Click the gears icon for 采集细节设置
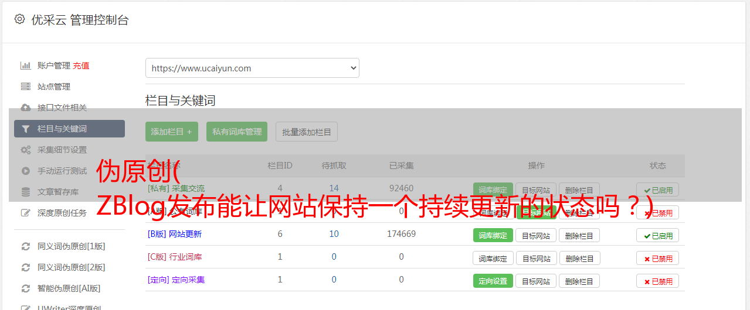Image resolution: width=750 pixels, height=310 pixels. coord(25,150)
